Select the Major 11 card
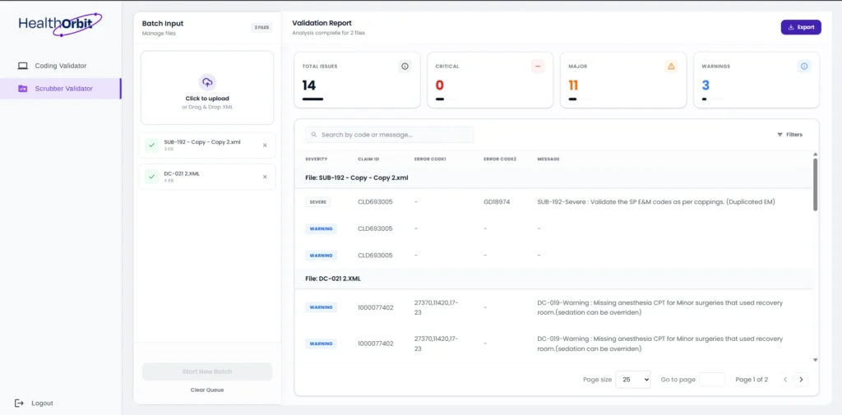Viewport: 842px width, 415px height. coord(623,80)
